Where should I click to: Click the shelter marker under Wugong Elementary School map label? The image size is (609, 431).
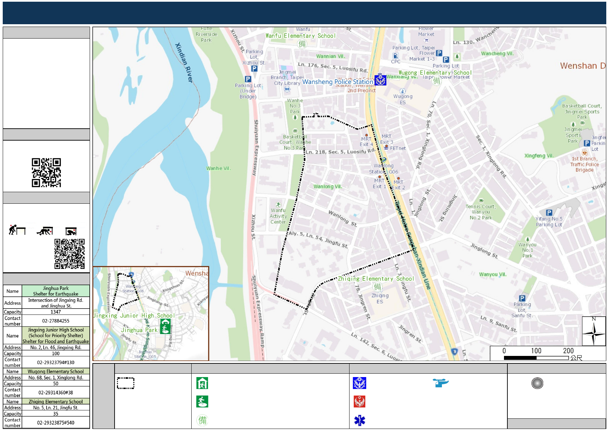[x=437, y=81]
